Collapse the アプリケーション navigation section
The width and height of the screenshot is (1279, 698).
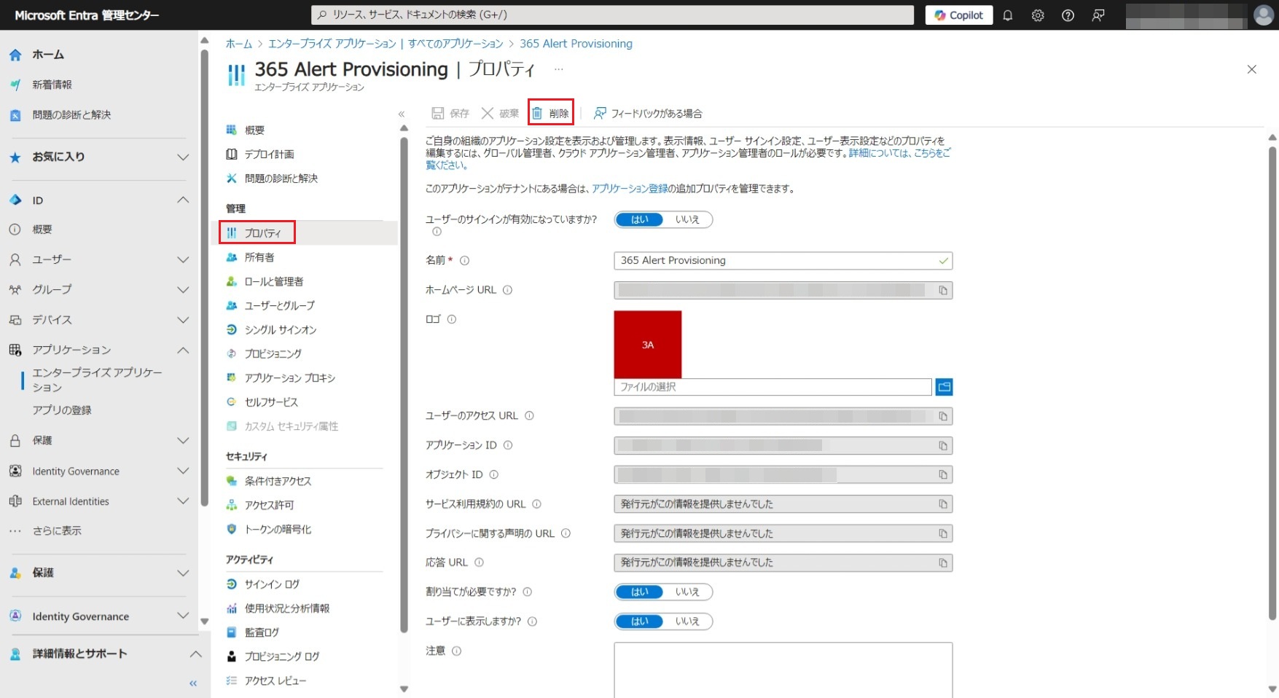183,350
